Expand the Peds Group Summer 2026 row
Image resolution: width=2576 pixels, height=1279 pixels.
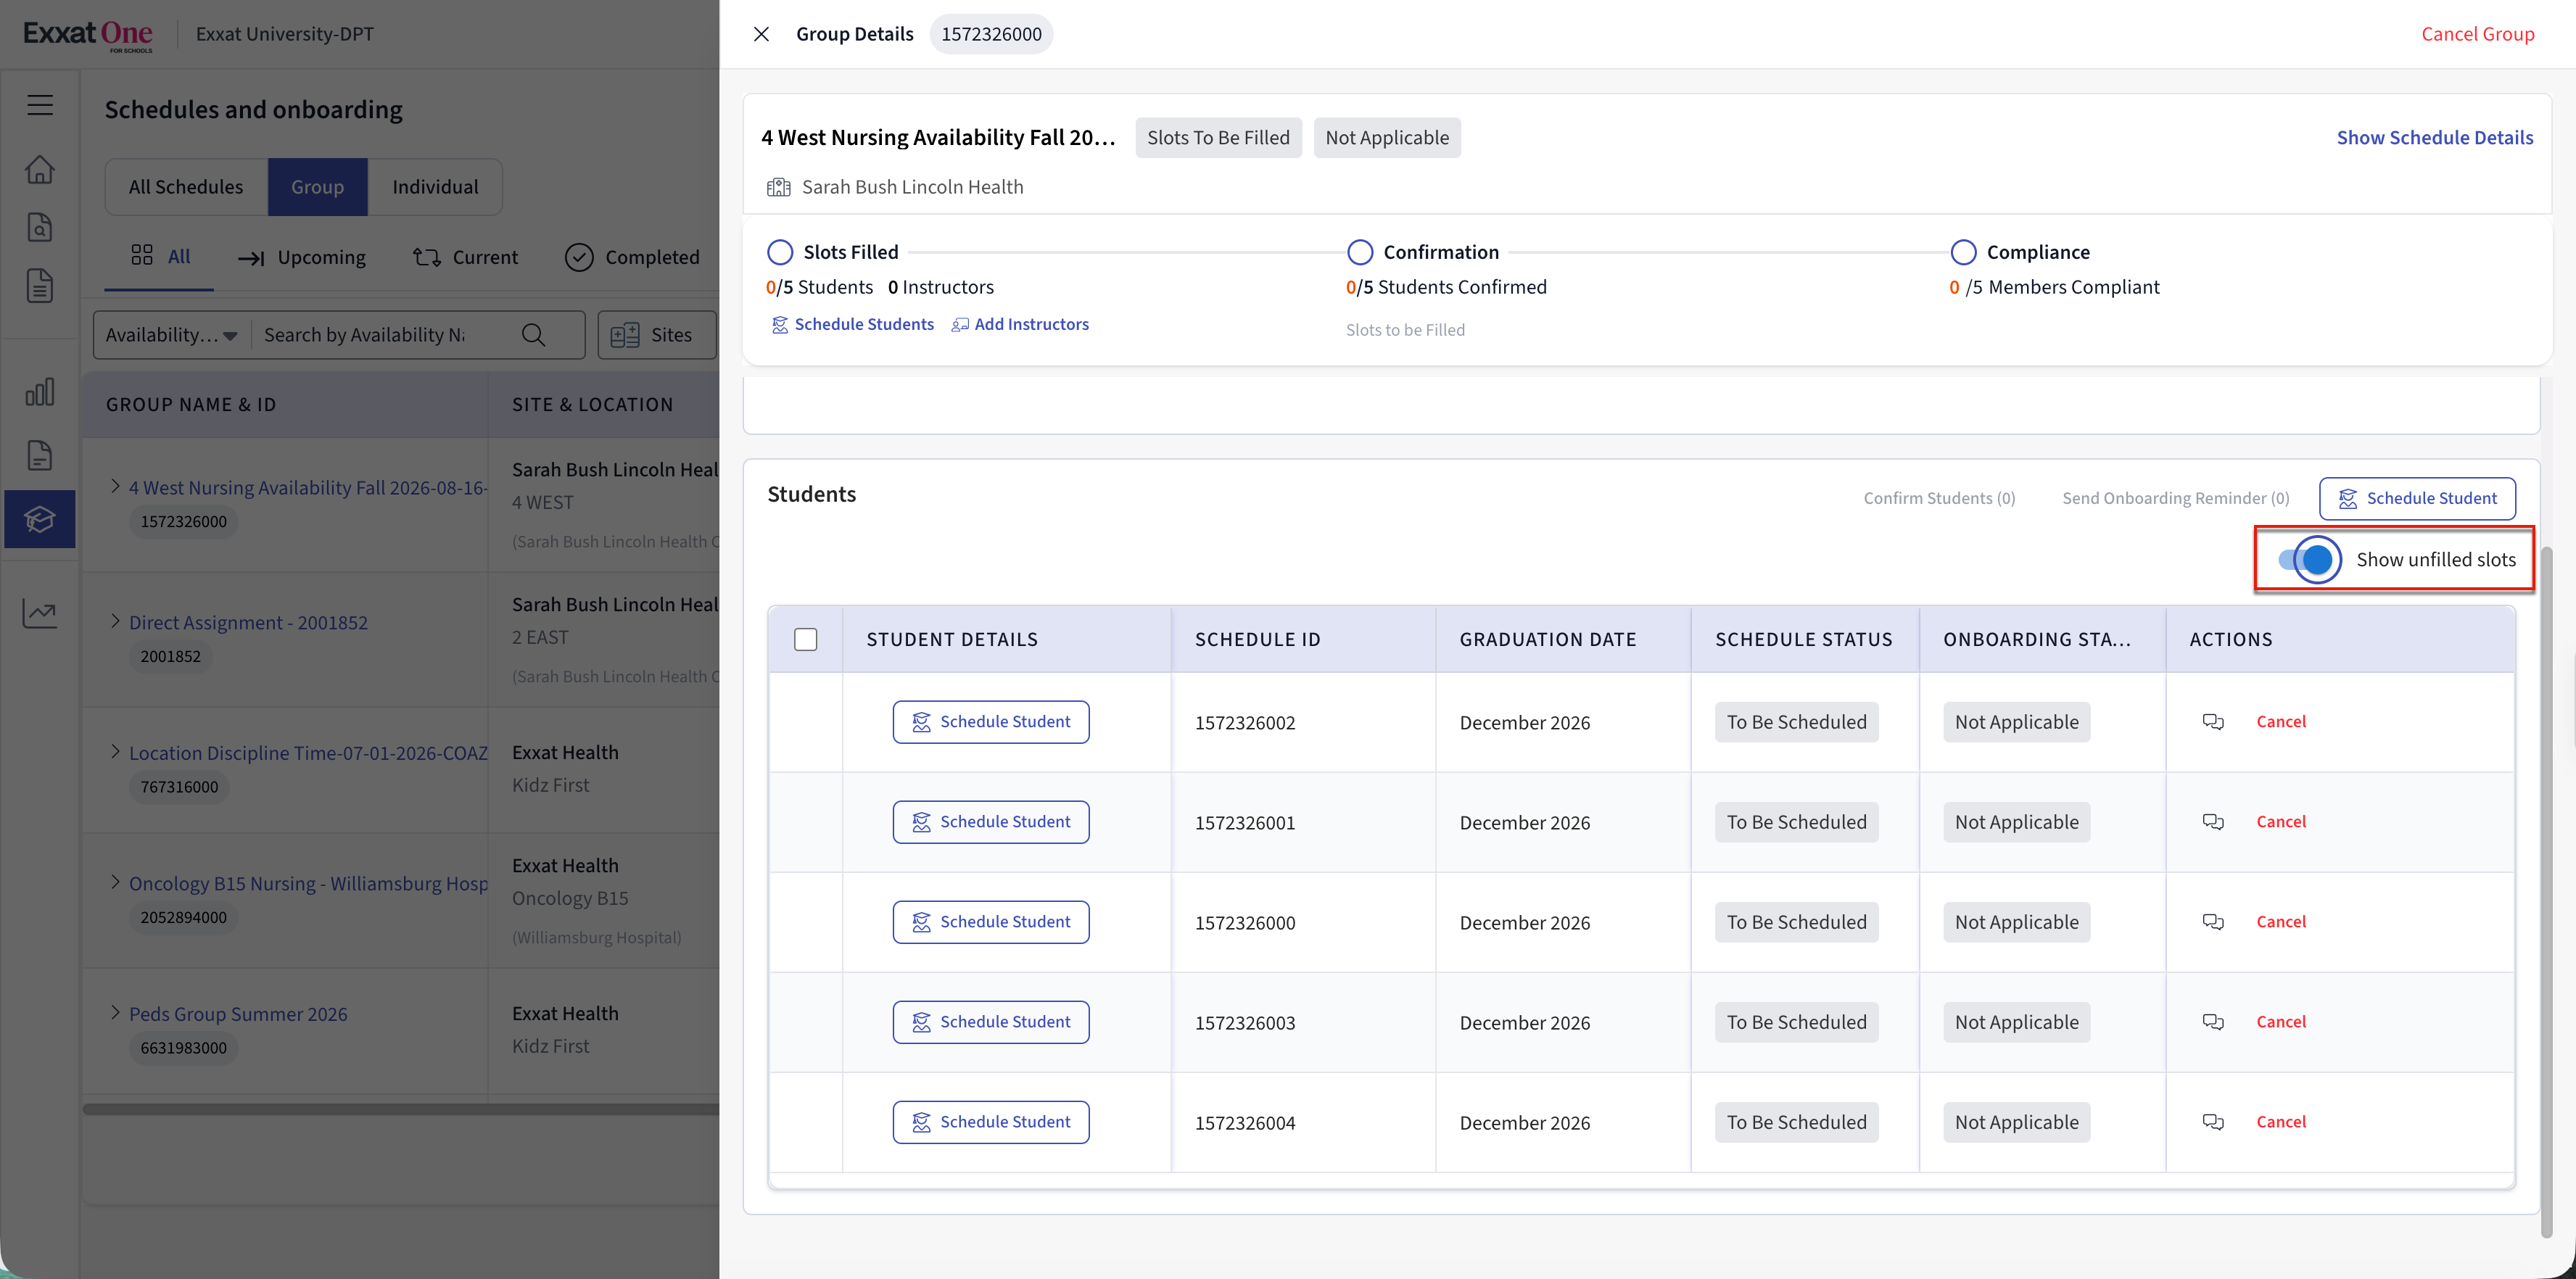115,1013
